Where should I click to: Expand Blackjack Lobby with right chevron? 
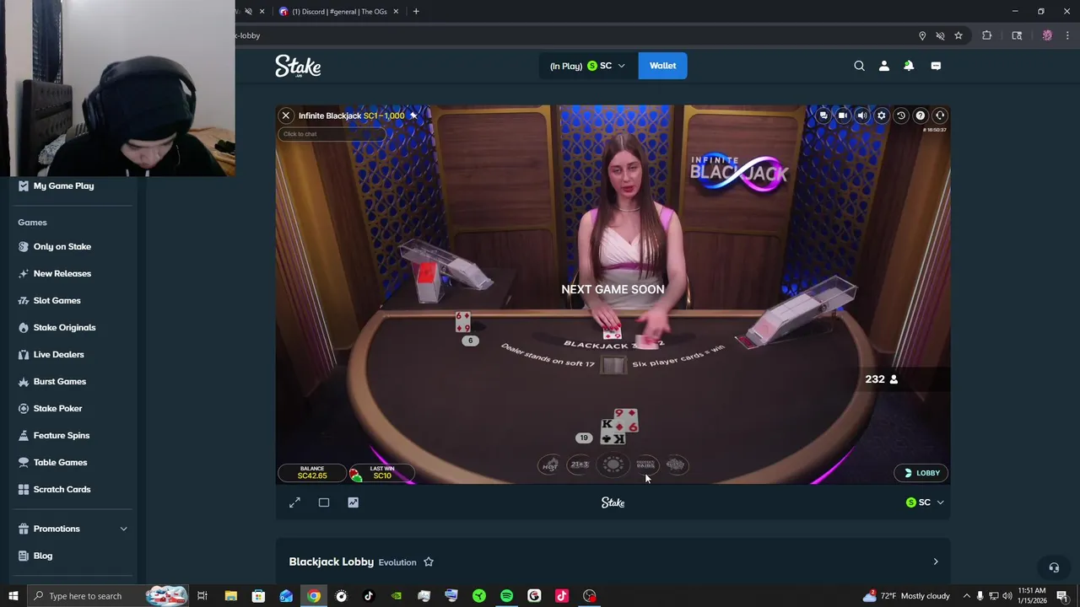coord(935,561)
